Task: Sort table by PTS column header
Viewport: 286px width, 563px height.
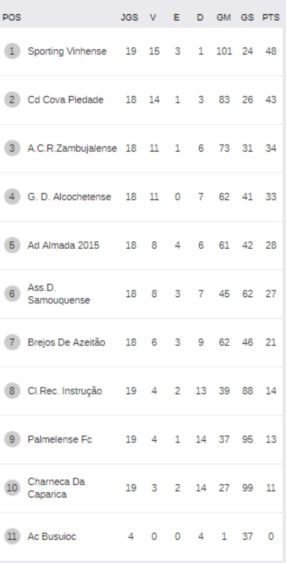Action: [271, 18]
